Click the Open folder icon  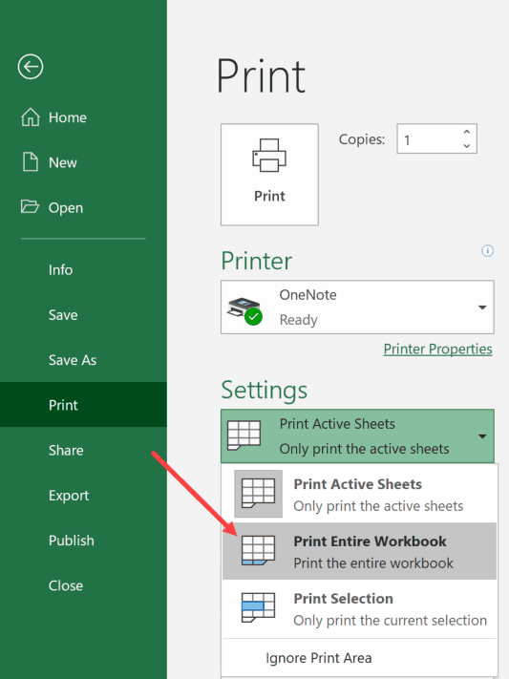click(x=30, y=206)
